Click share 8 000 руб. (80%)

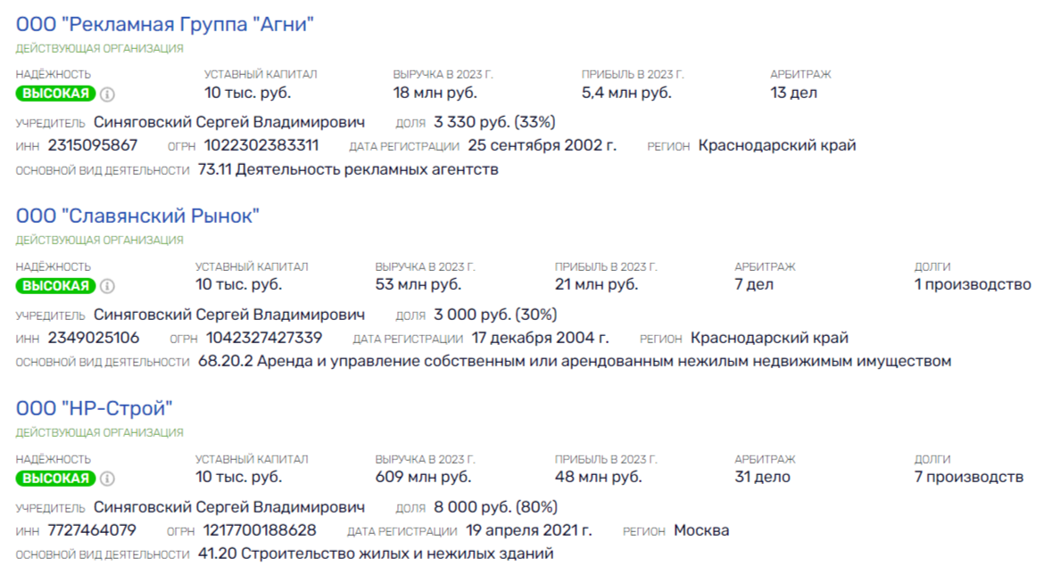click(496, 507)
